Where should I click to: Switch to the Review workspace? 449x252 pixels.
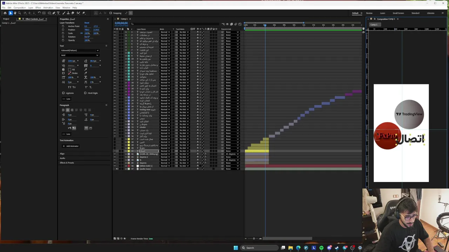369,13
